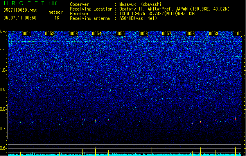Click the 0.9 kHz axis label
Viewport: 246px width, 156px height.
pyautogui.click(x=4, y=90)
